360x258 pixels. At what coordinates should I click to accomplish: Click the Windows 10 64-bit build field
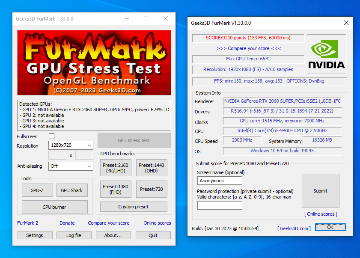point(282,151)
